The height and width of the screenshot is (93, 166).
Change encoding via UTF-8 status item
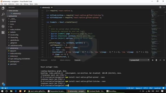coord(146,88)
